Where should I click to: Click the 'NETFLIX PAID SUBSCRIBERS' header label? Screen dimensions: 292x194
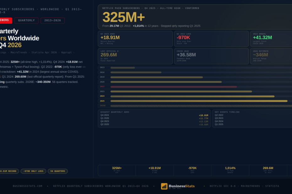tap(121, 8)
